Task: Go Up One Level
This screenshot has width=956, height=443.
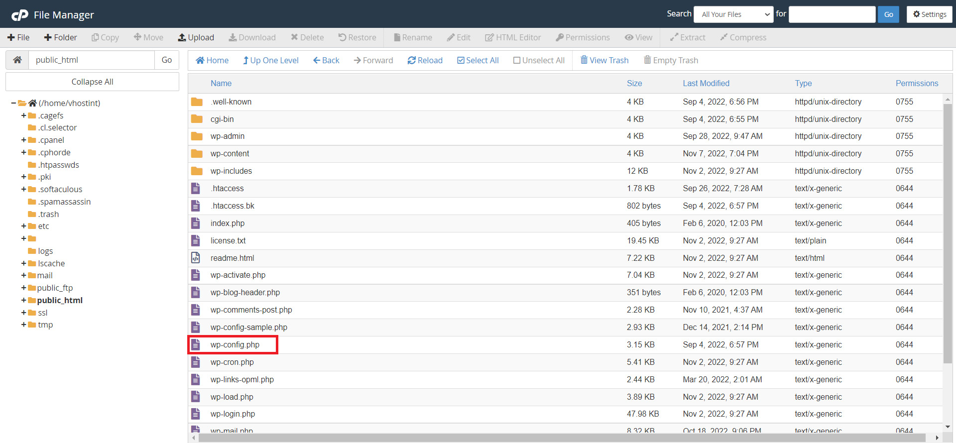Action: (270, 60)
